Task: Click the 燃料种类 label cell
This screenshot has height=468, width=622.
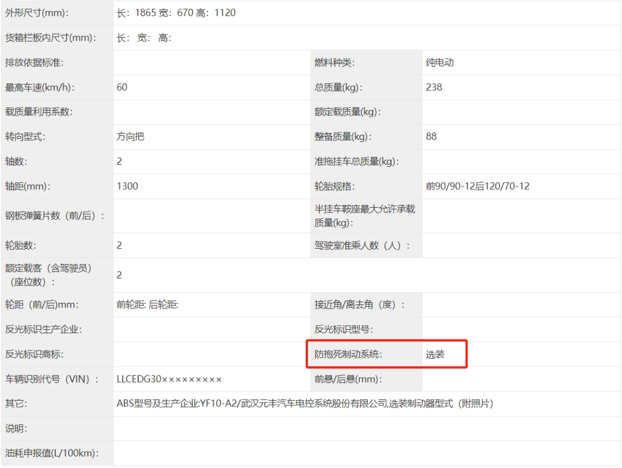Action: (x=335, y=62)
